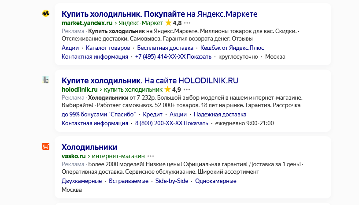Open the "до 99% бонусами Спасибо" sitelink

99,114
